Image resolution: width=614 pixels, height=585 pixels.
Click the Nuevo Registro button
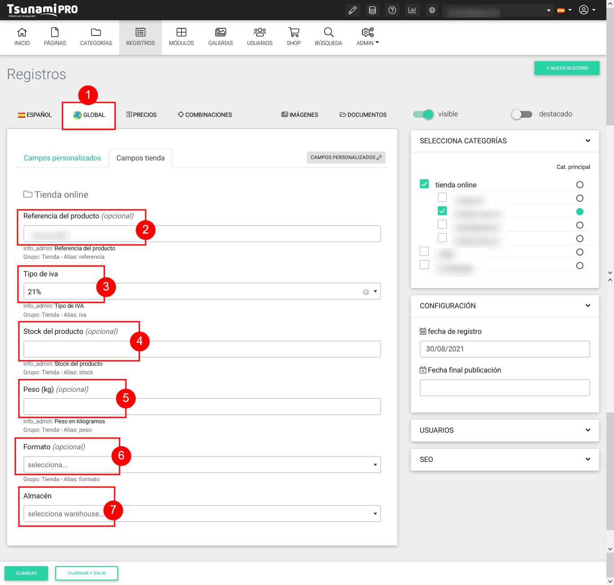566,68
